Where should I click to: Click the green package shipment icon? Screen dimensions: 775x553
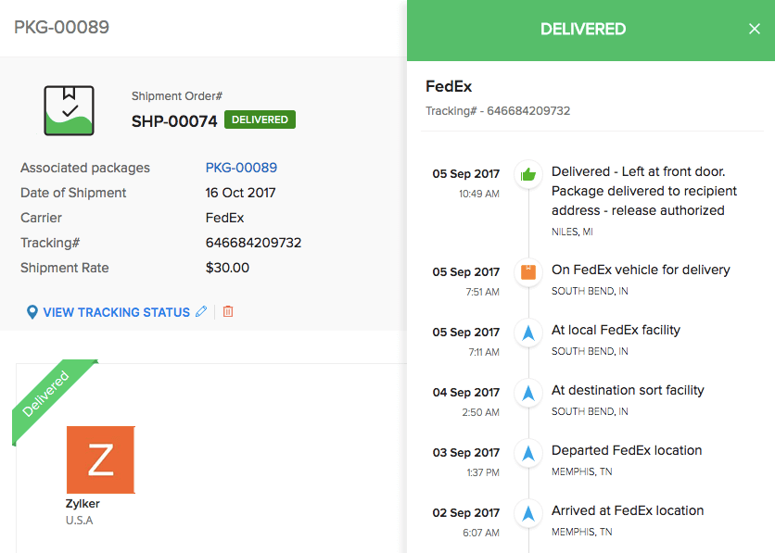tap(70, 108)
